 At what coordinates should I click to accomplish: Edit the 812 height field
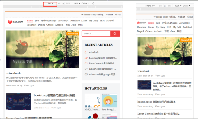169,6
